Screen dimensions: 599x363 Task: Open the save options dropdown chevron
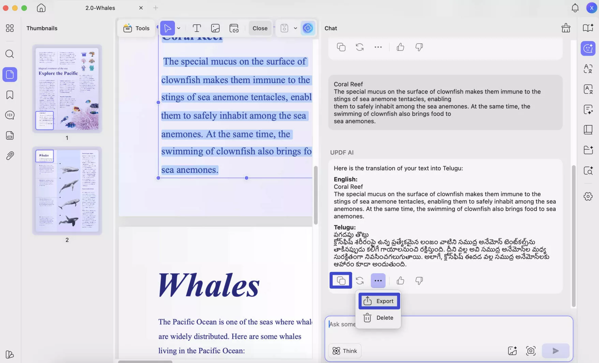pos(295,28)
